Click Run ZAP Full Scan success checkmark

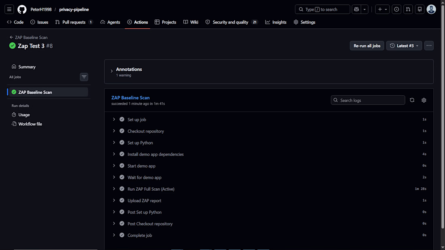pos(122,189)
